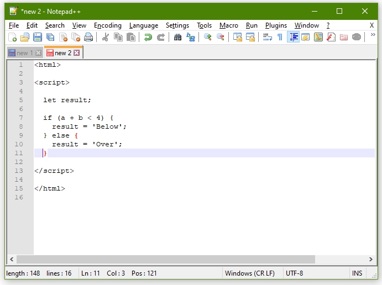
Task: Click the length : 148 status entry
Action: click(x=23, y=273)
